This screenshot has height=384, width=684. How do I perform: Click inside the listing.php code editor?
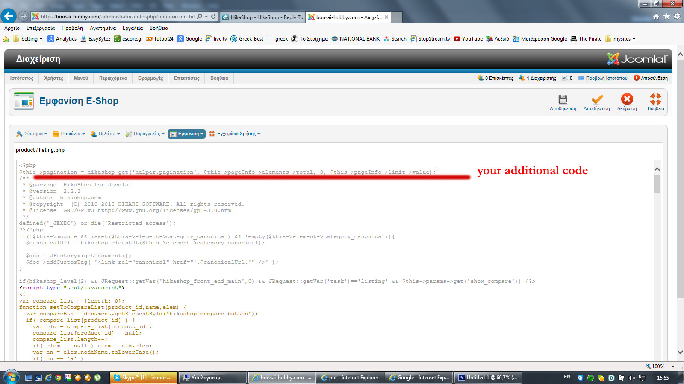(335, 261)
